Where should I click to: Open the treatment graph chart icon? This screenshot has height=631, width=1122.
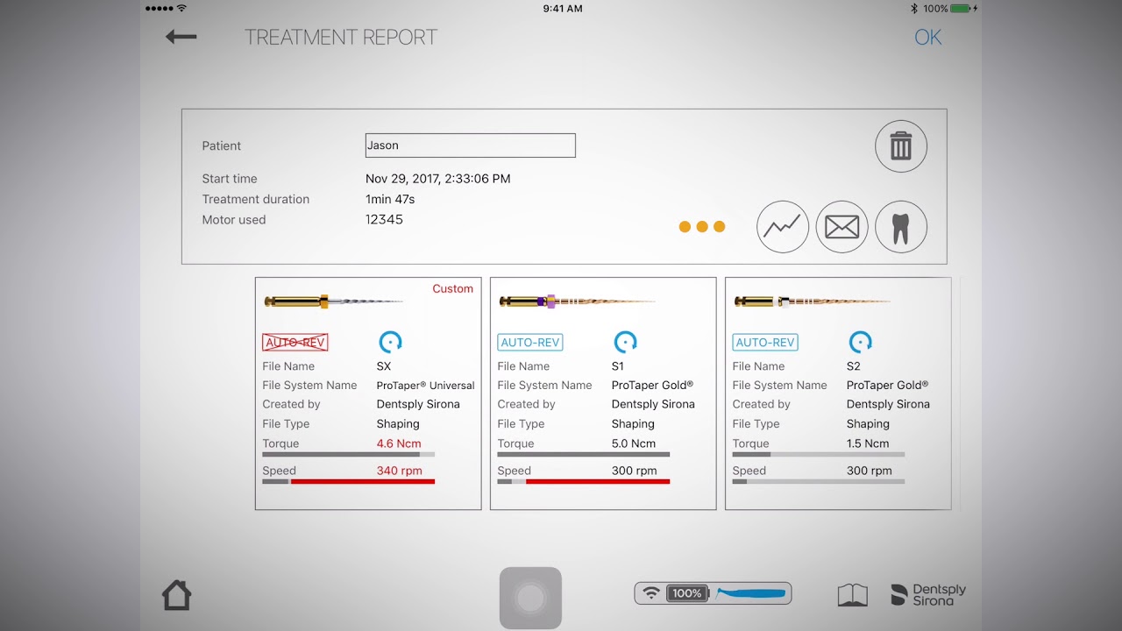[x=783, y=227]
